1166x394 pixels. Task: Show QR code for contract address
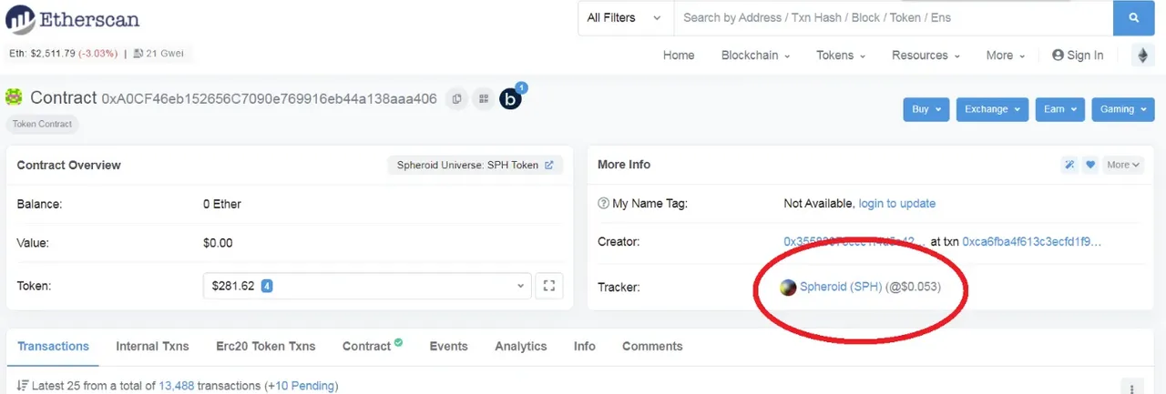(483, 98)
